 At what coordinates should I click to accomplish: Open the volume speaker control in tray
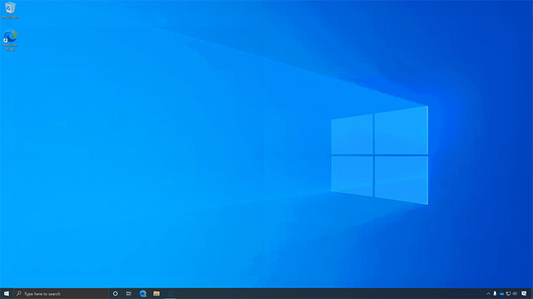point(515,294)
